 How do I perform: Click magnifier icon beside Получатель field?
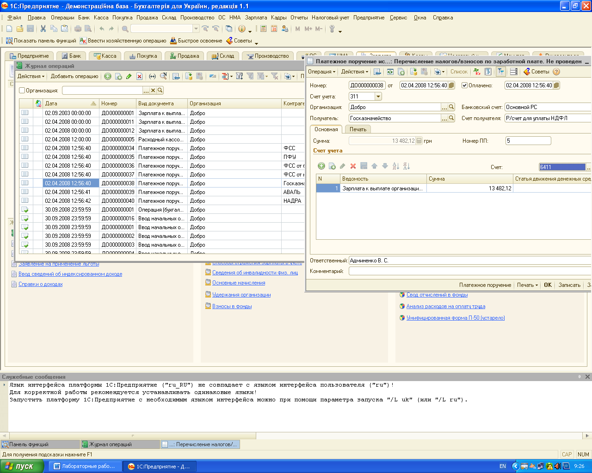tap(451, 118)
